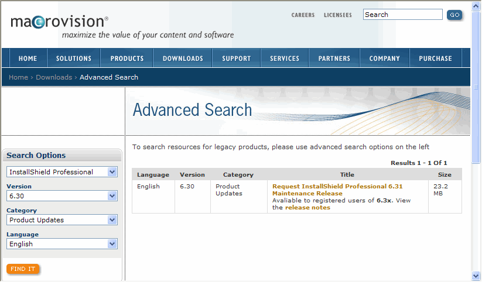Click the Home breadcrumb link
This screenshot has height=282, width=482.
click(18, 77)
